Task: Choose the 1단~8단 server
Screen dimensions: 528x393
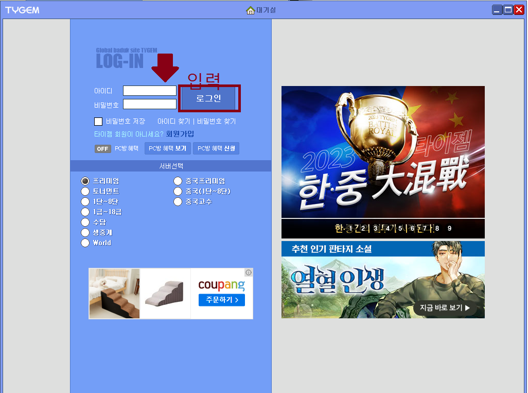Action: (85, 201)
